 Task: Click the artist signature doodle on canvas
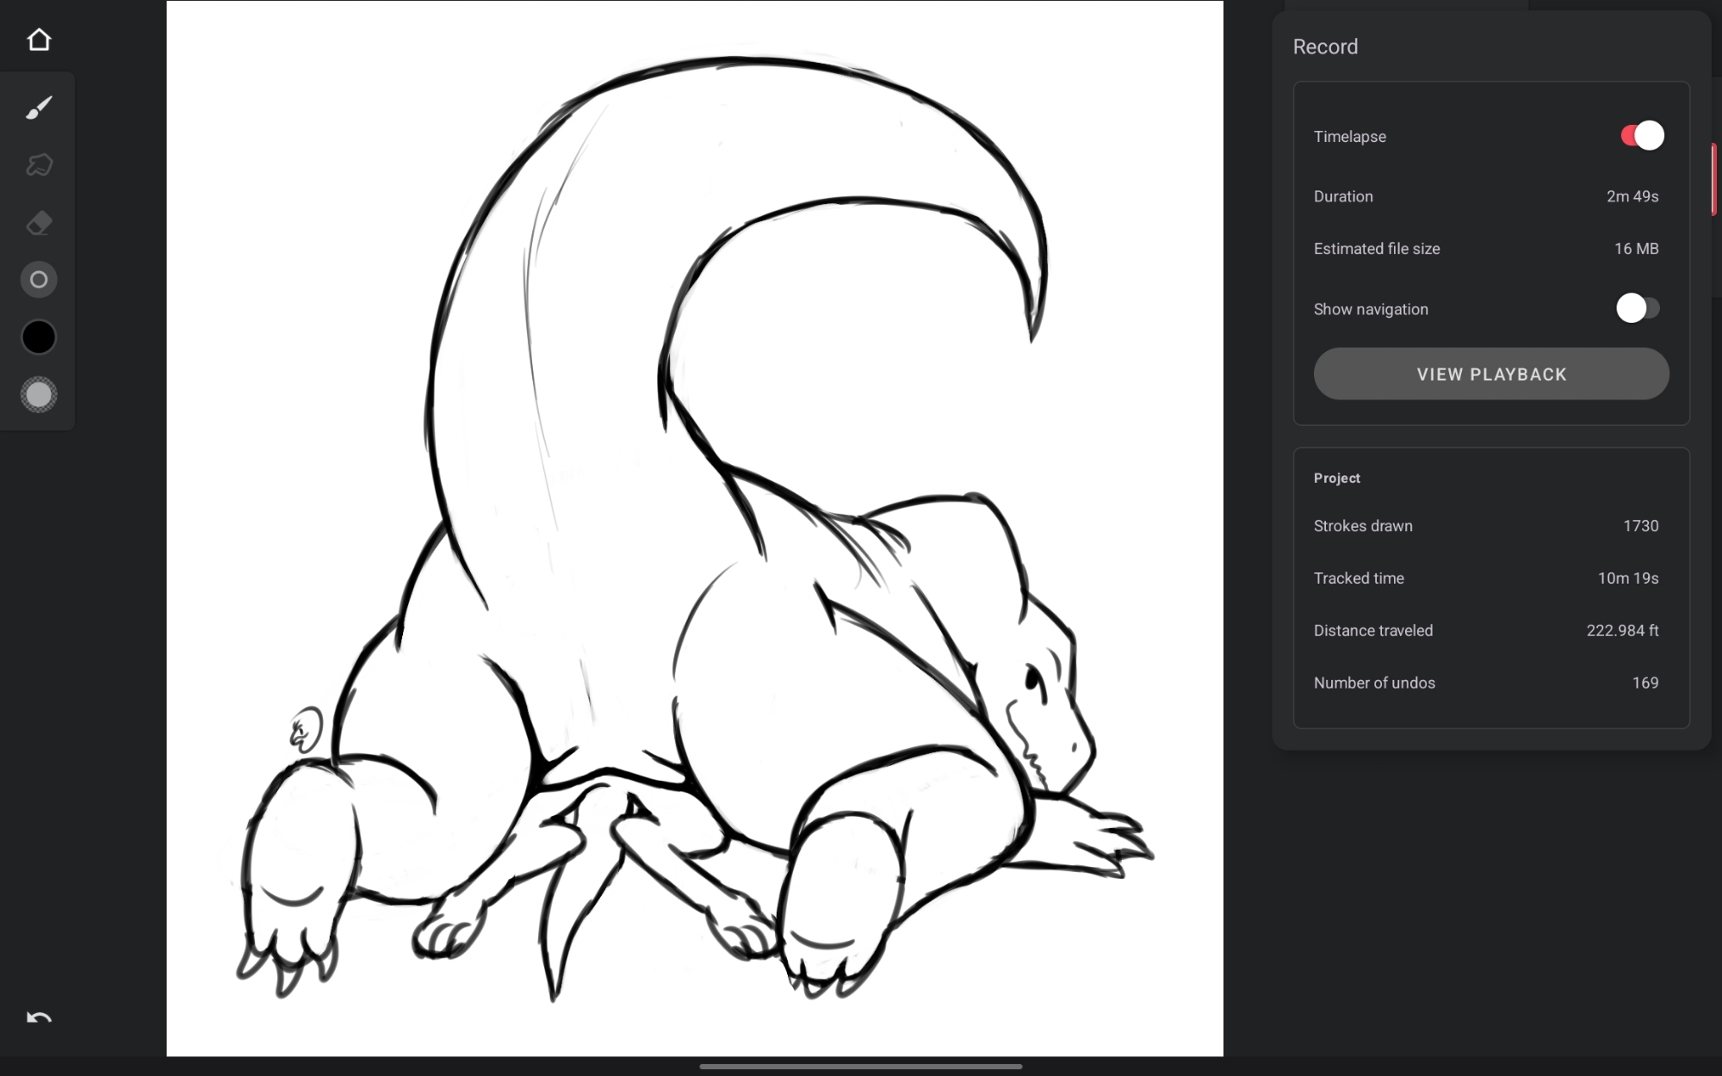305,730
